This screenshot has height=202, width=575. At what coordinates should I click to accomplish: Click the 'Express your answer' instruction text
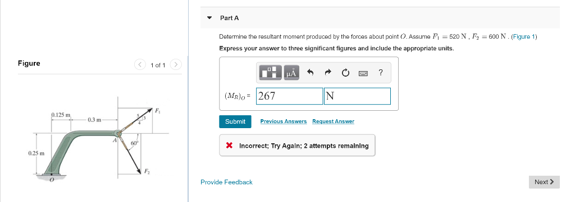[336, 48]
